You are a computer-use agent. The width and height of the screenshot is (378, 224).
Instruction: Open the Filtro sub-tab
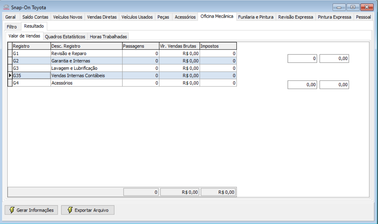12,27
